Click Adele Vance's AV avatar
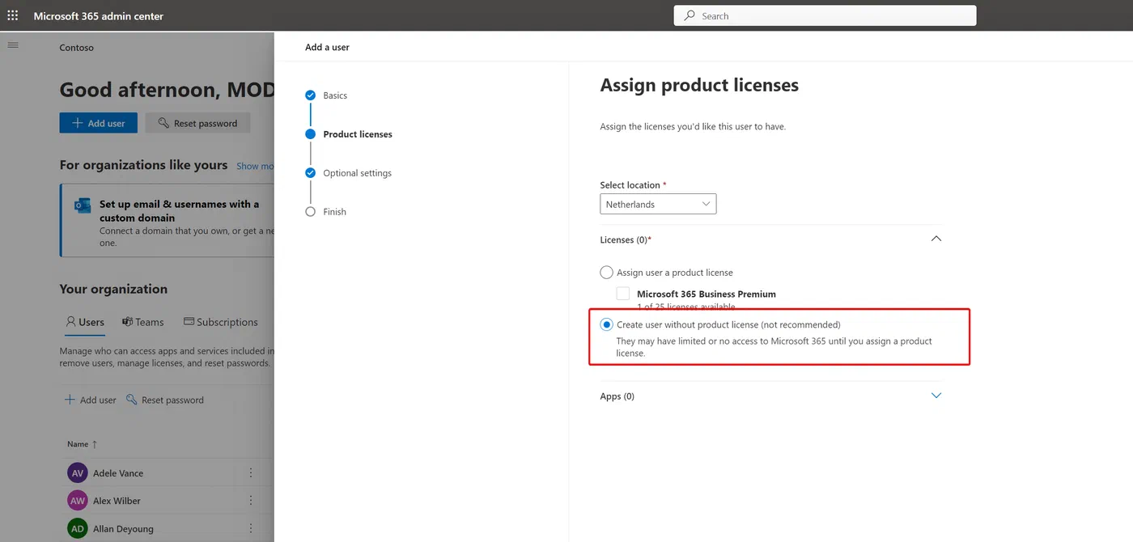Screen dimensions: 1133x542 coord(78,473)
